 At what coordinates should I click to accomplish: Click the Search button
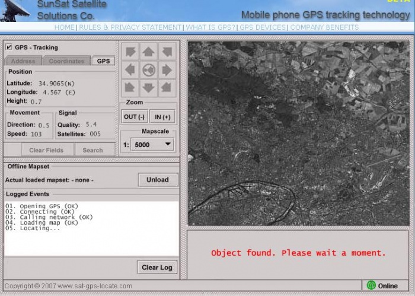pos(93,150)
